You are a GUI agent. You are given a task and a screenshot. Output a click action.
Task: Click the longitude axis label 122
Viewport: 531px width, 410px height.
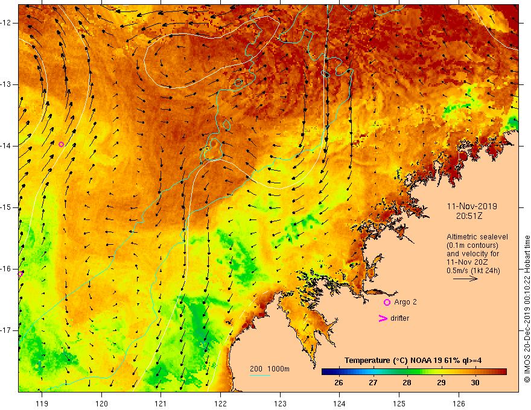220,403
